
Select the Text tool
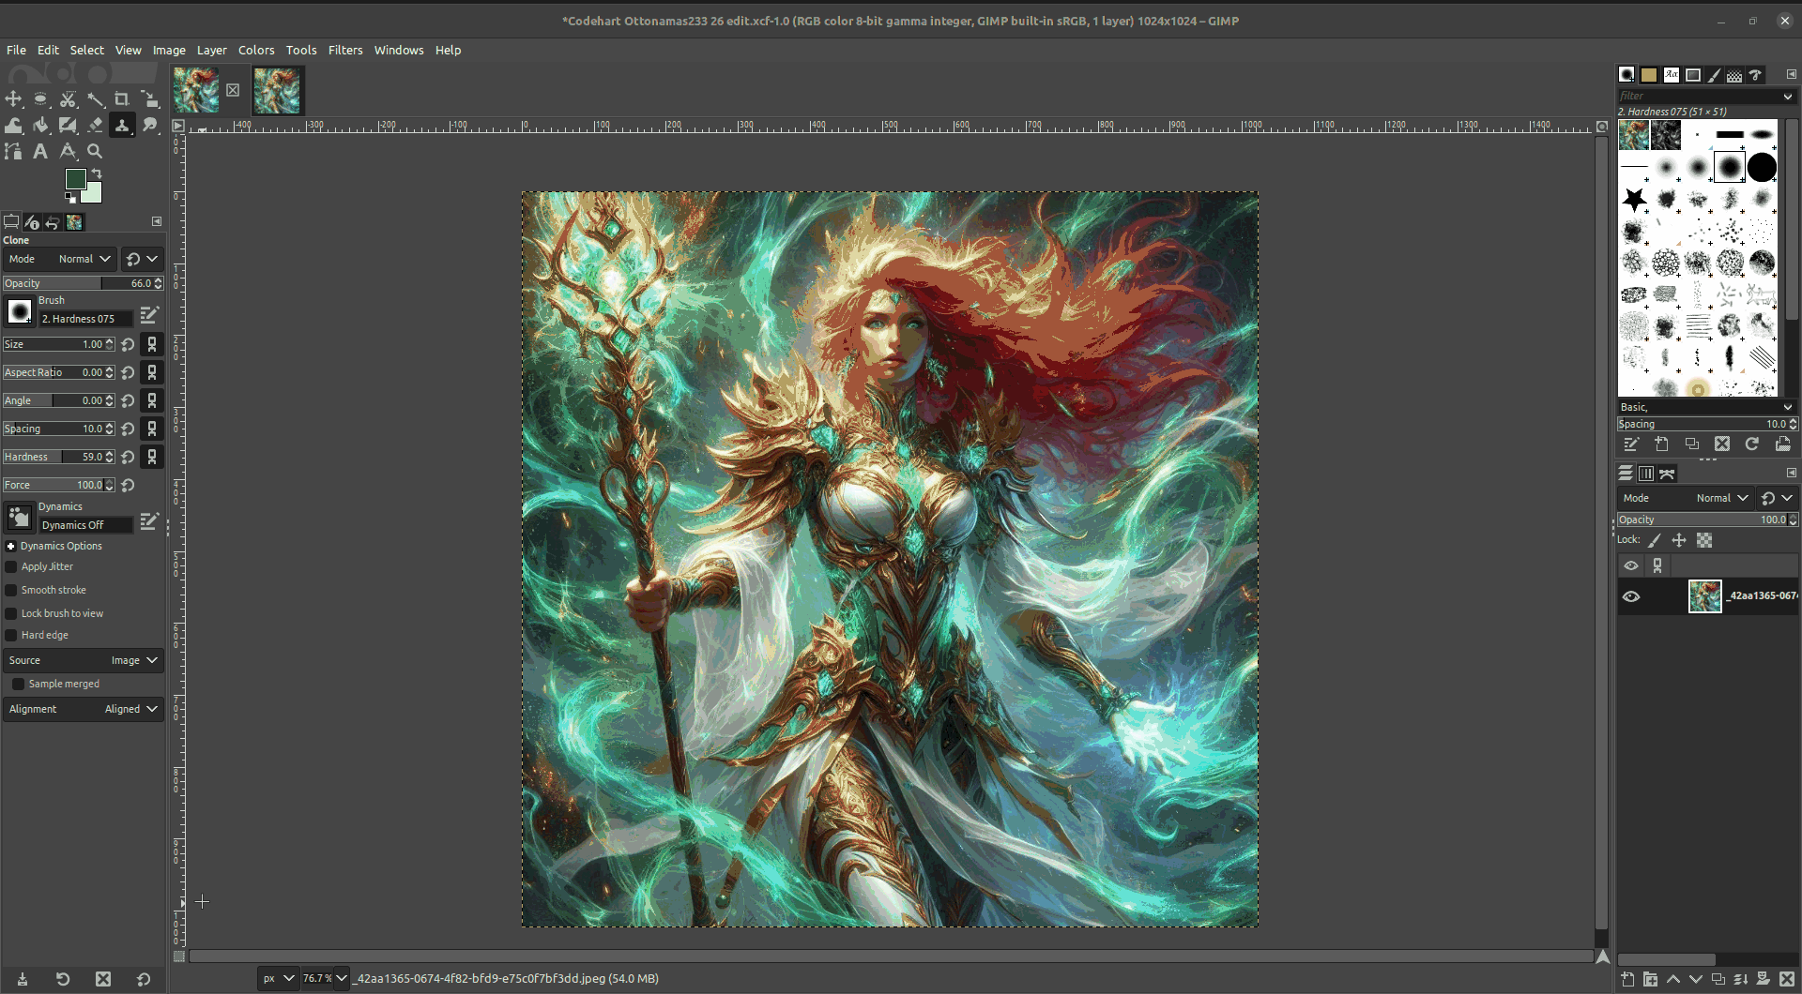[x=41, y=151]
